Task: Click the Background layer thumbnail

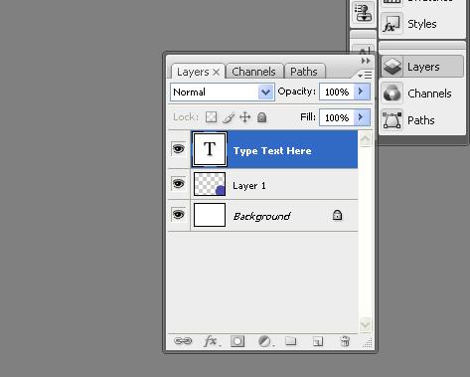Action: pyautogui.click(x=210, y=215)
